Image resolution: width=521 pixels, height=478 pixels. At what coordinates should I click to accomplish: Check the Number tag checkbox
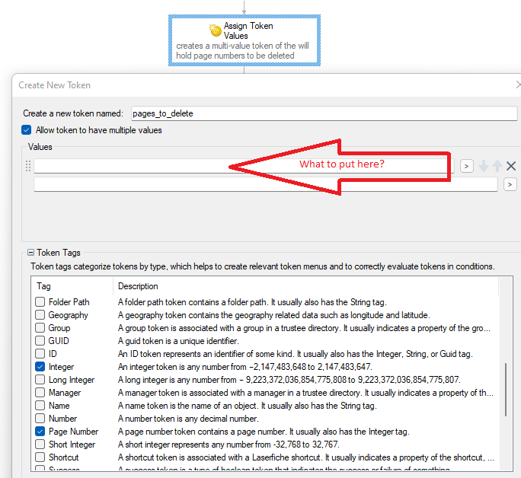40,419
